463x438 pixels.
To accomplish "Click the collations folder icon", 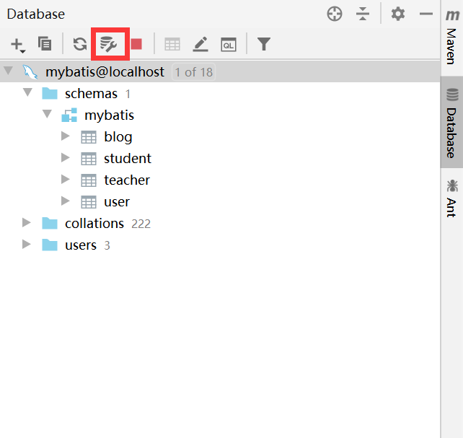I will click(50, 223).
